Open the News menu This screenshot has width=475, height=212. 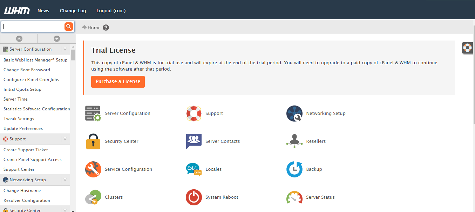pyautogui.click(x=43, y=10)
